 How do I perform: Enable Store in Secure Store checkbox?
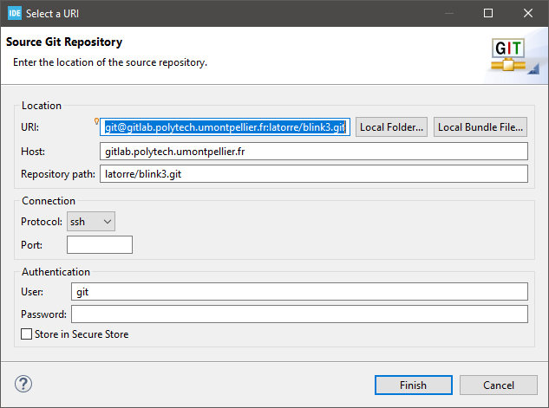pyautogui.click(x=26, y=334)
